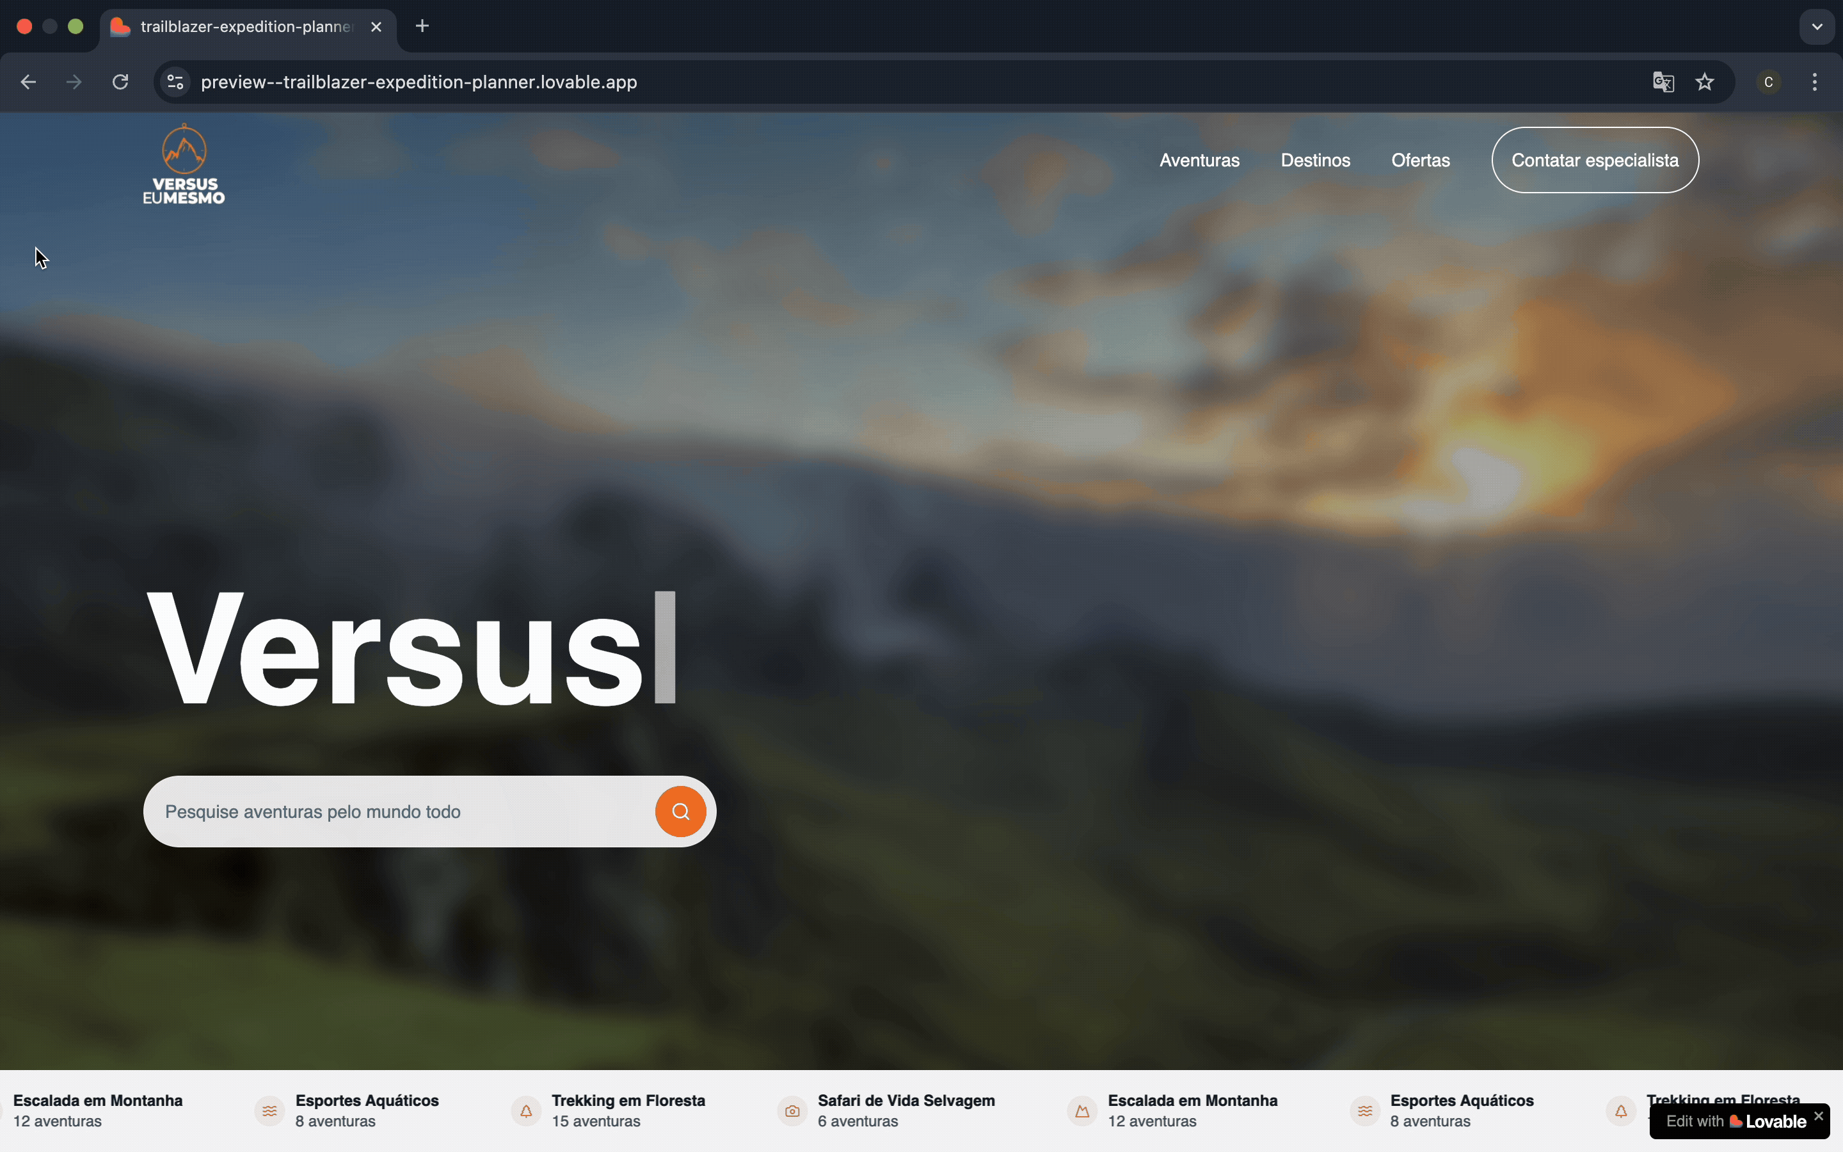
Task: Dismiss the Edit with Lovable badge
Action: pyautogui.click(x=1819, y=1116)
